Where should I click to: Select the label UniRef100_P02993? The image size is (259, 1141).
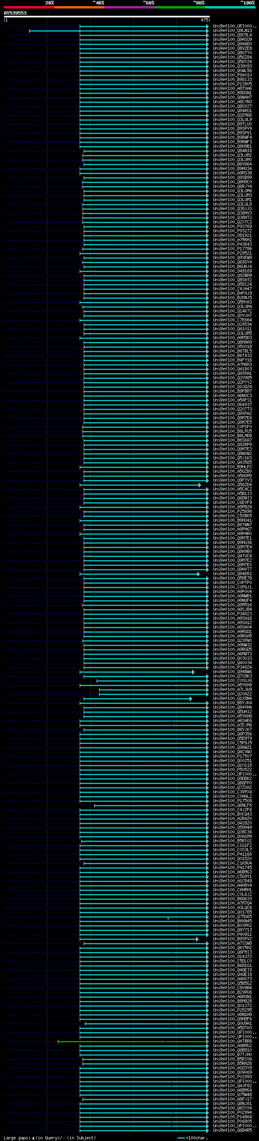click(232, 1077)
